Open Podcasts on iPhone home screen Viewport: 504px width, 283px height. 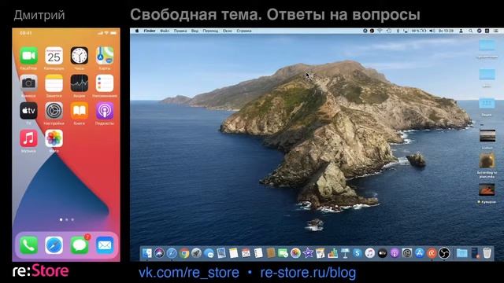(105, 111)
